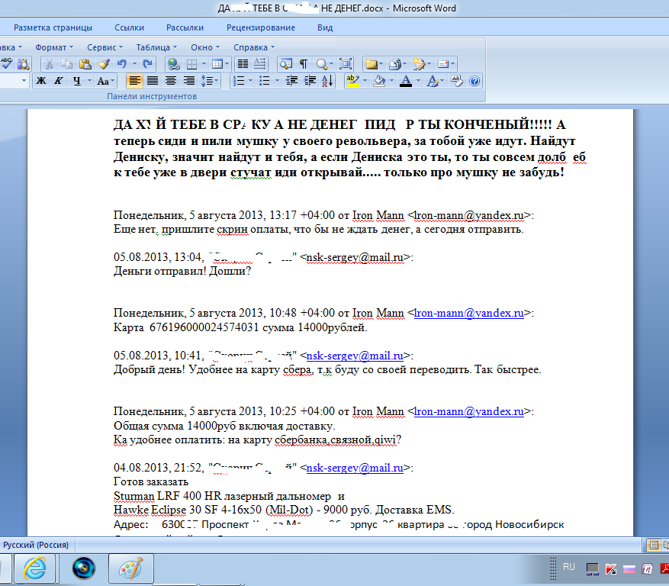Switch to the Рецензирование ribbon tab

[260, 27]
